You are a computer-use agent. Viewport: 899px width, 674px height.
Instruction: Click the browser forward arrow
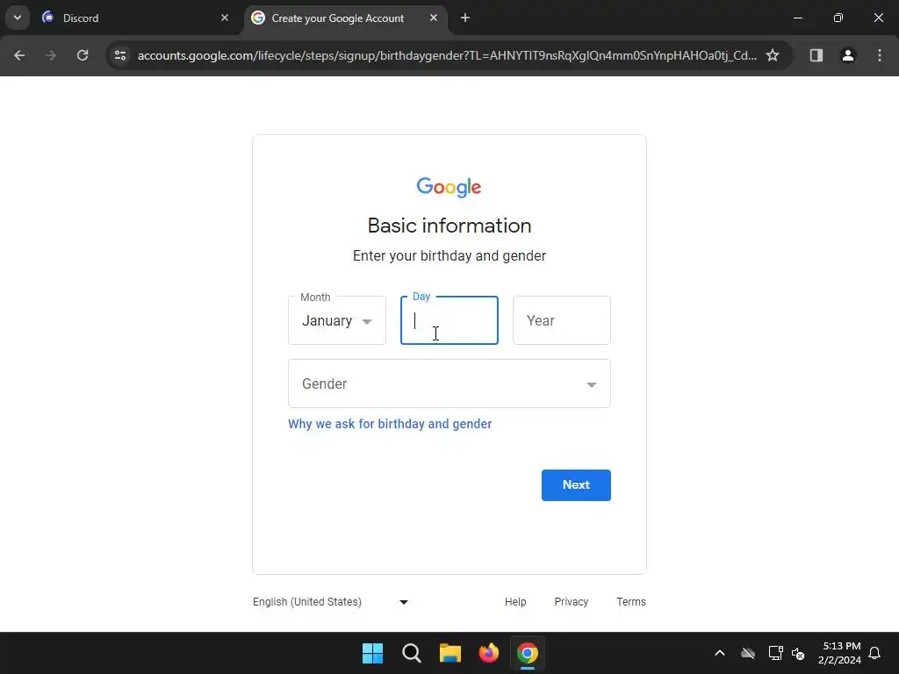(51, 55)
